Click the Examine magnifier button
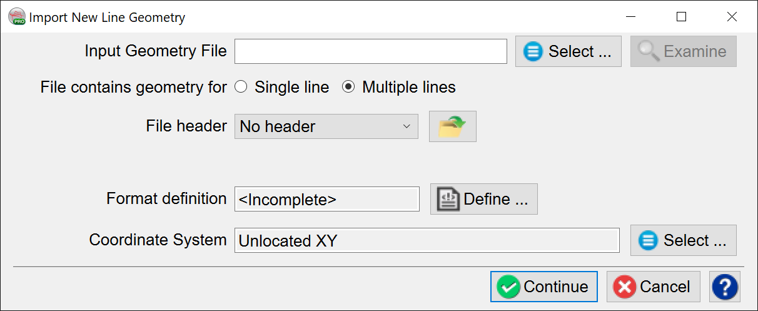Viewport: 758px width, 311px height. point(683,51)
